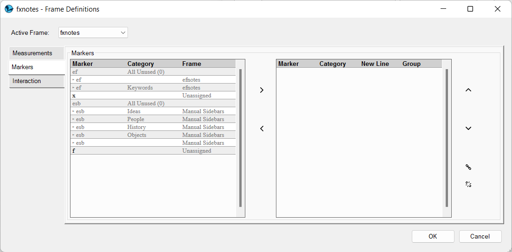Click the unlink markers broken chain icon
Viewport: 512px width, 252px height.
coord(468,184)
